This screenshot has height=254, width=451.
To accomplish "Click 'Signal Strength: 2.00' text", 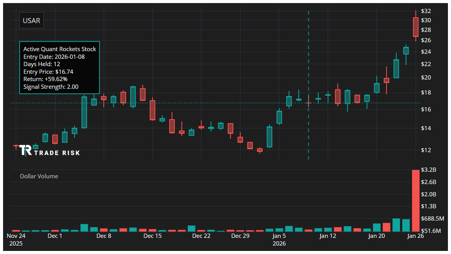I will click(51, 86).
